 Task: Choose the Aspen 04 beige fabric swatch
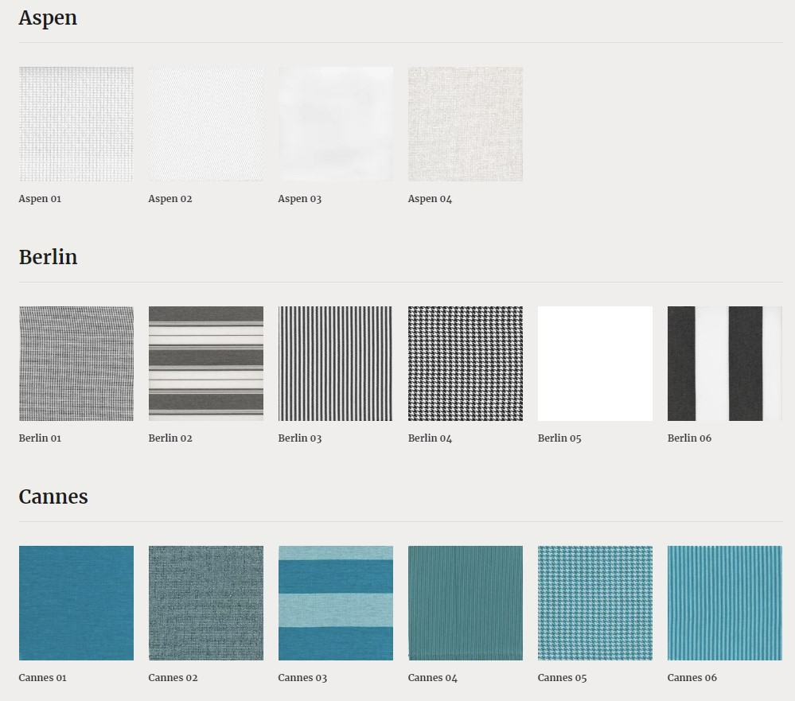pyautogui.click(x=466, y=124)
